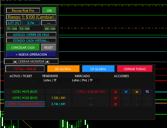Click the empty --- field beside lot value
The height and width of the screenshot is (128, 167).
49,23
